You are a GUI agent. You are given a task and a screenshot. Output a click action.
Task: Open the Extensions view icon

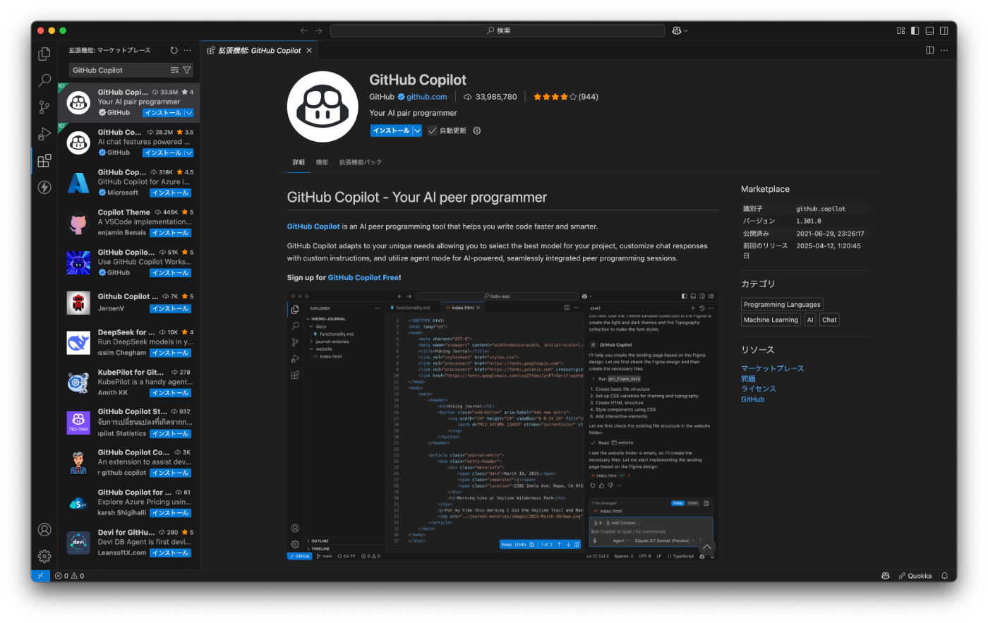coord(44,160)
